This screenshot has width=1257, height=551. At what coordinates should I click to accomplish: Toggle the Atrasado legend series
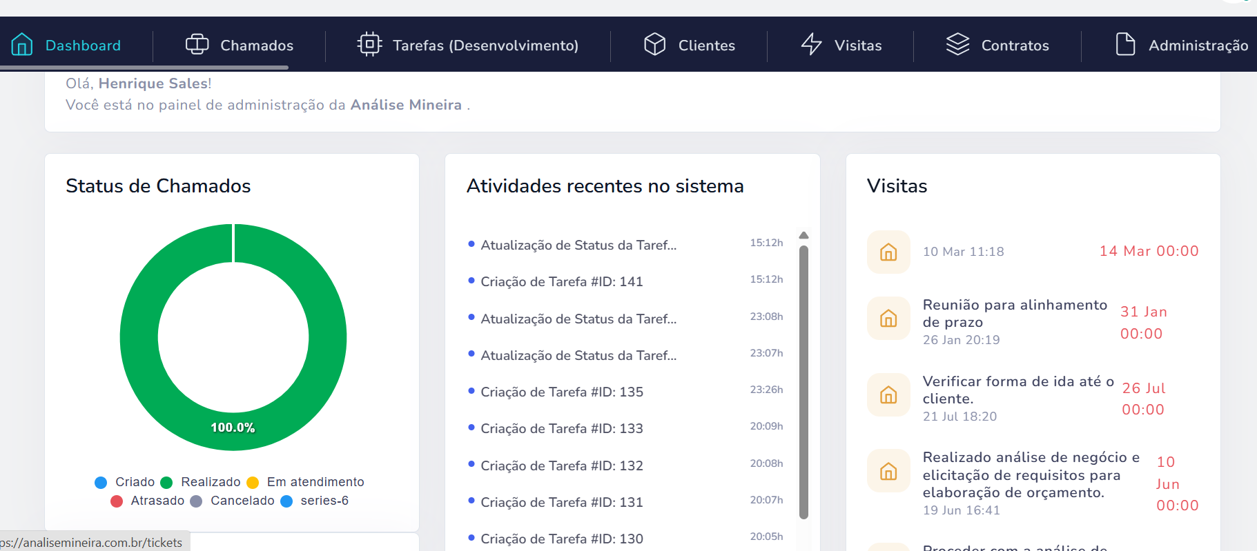tap(147, 501)
